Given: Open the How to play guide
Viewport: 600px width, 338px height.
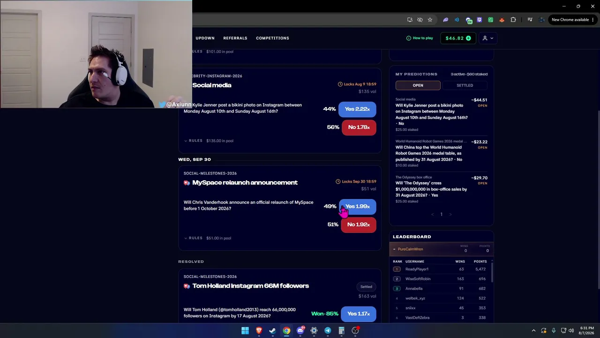Looking at the screenshot, I should pos(420,38).
